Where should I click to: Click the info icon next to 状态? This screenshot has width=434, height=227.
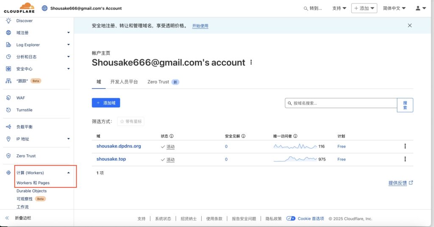[171, 136]
